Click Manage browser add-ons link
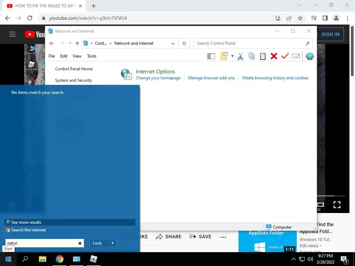The image size is (355, 266). pos(211,78)
